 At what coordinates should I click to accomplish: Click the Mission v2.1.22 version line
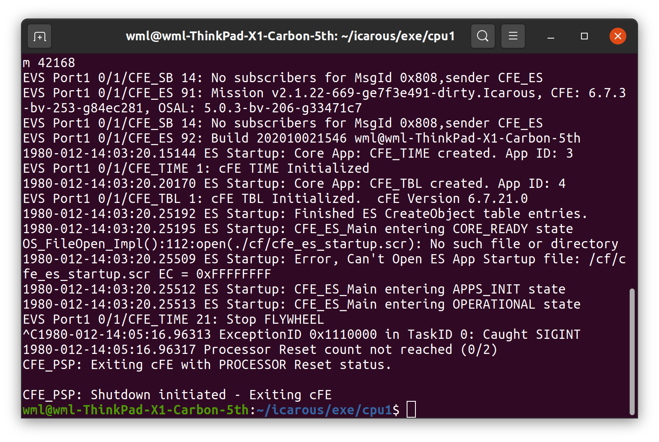point(323,93)
